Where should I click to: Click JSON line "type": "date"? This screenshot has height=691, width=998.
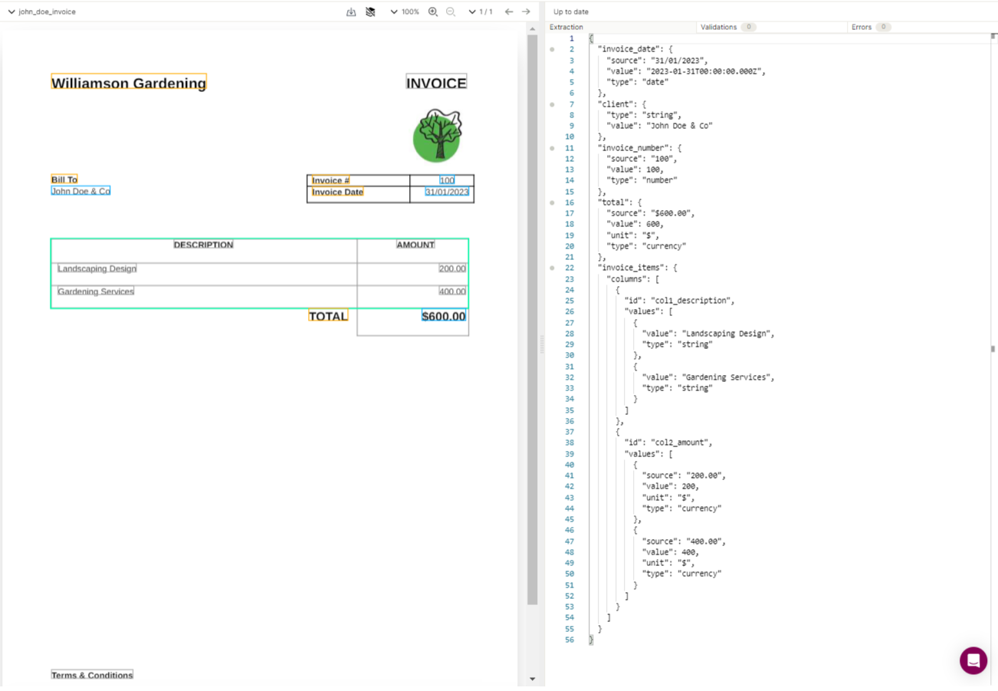pos(637,82)
